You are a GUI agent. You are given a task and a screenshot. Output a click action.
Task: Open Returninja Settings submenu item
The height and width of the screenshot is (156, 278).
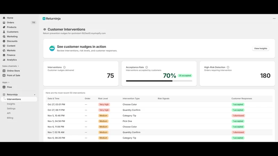click(x=11, y=109)
